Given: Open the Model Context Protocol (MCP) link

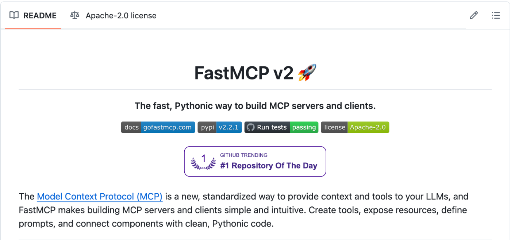Looking at the screenshot, I should [100, 197].
